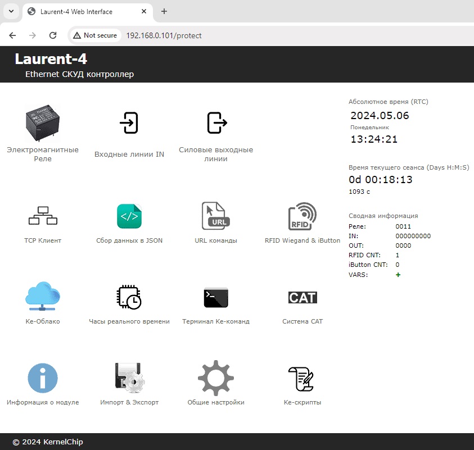Click the browser back arrow

(x=12, y=35)
